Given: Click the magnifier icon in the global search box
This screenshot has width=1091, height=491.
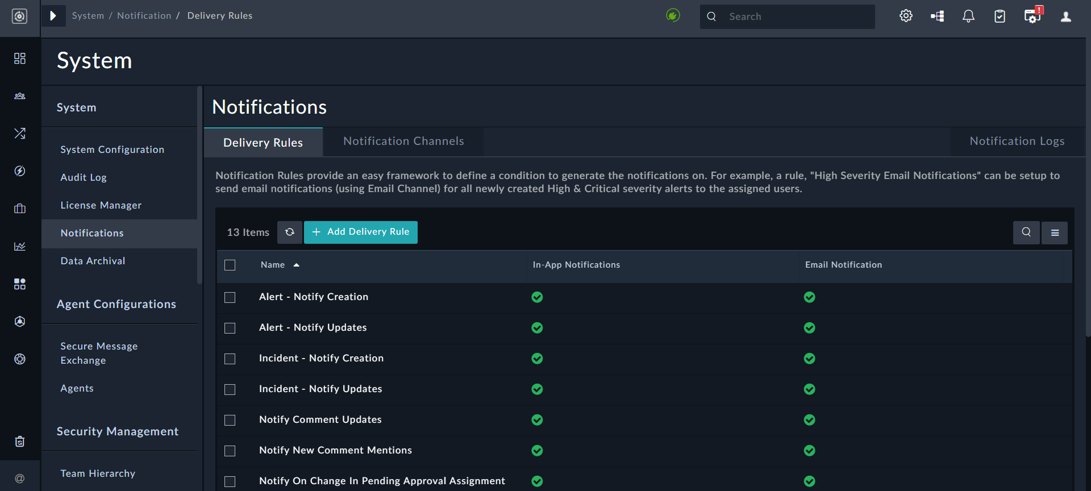Looking at the screenshot, I should 711,16.
